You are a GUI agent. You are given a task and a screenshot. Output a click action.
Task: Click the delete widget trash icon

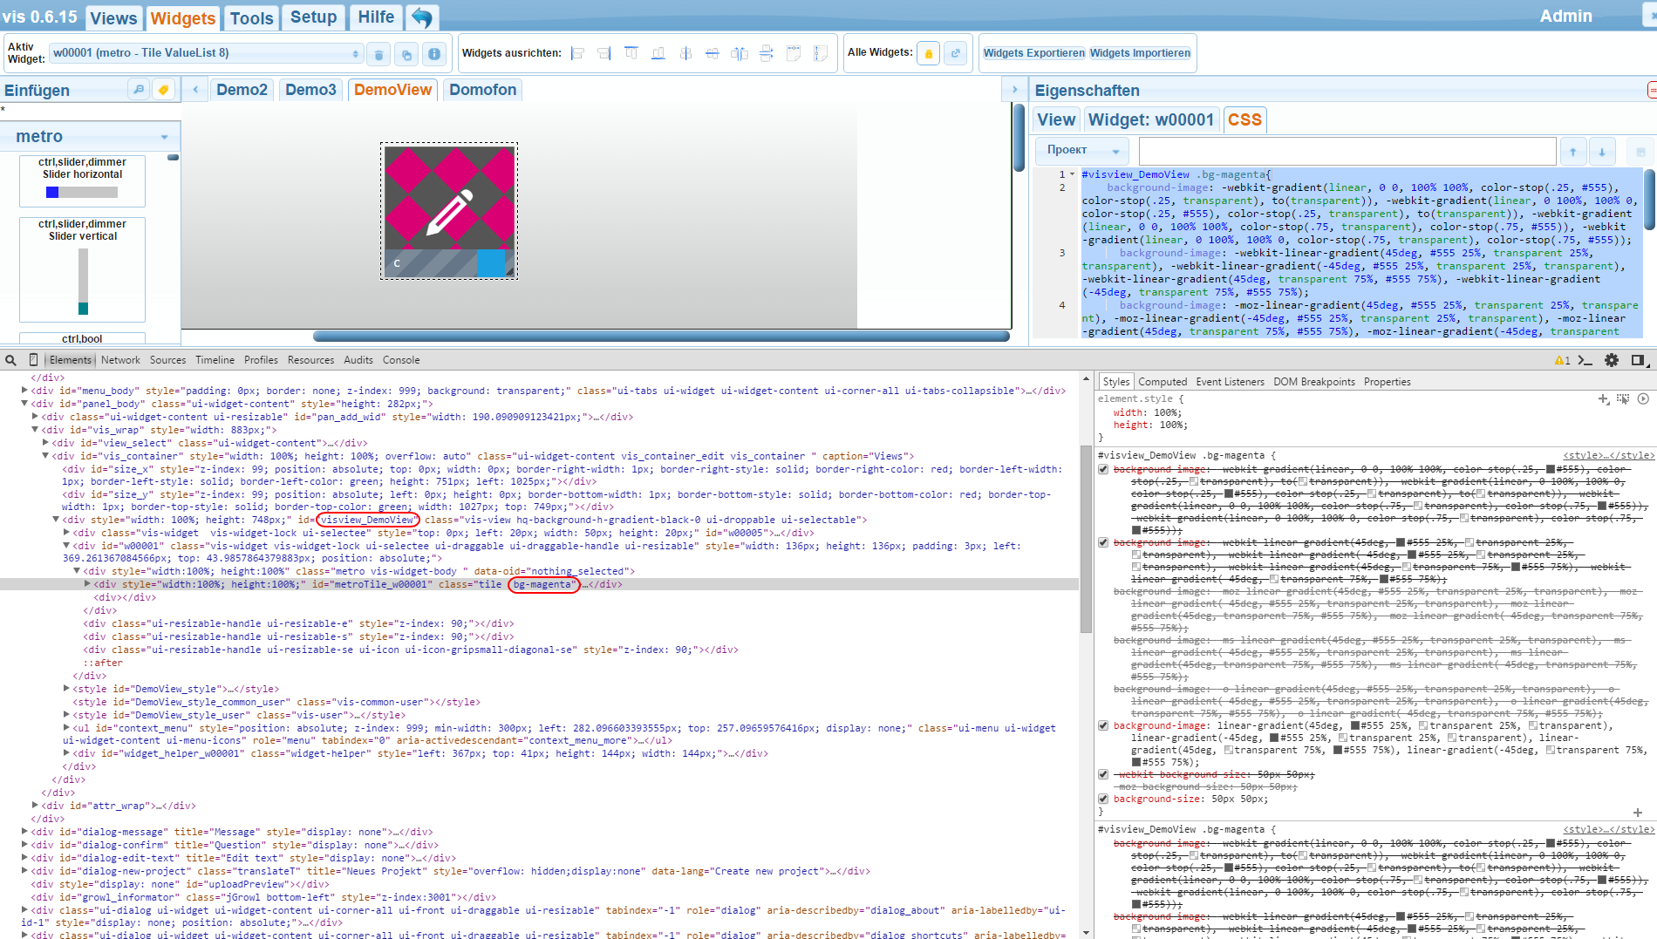pyautogui.click(x=378, y=54)
